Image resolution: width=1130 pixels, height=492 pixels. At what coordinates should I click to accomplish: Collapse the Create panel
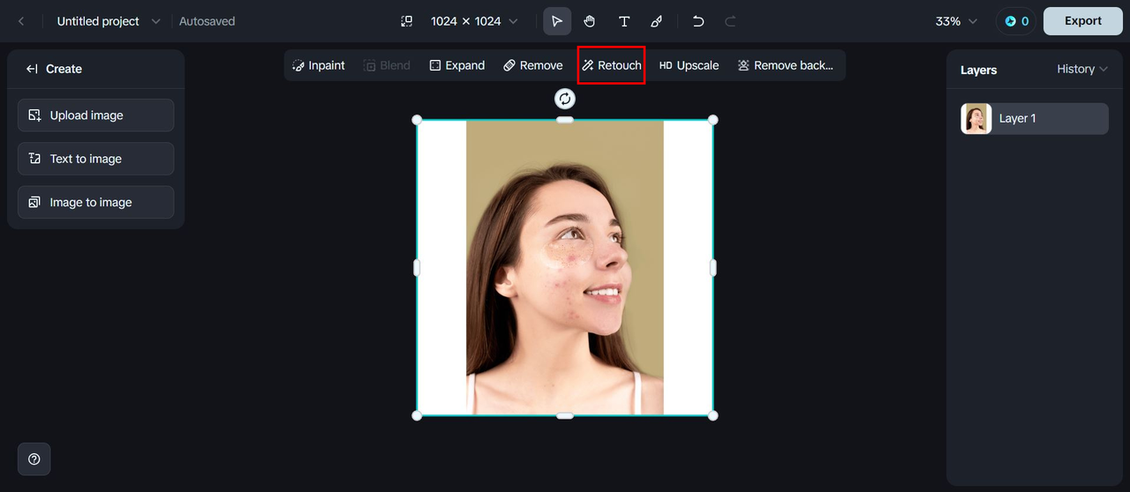point(32,69)
